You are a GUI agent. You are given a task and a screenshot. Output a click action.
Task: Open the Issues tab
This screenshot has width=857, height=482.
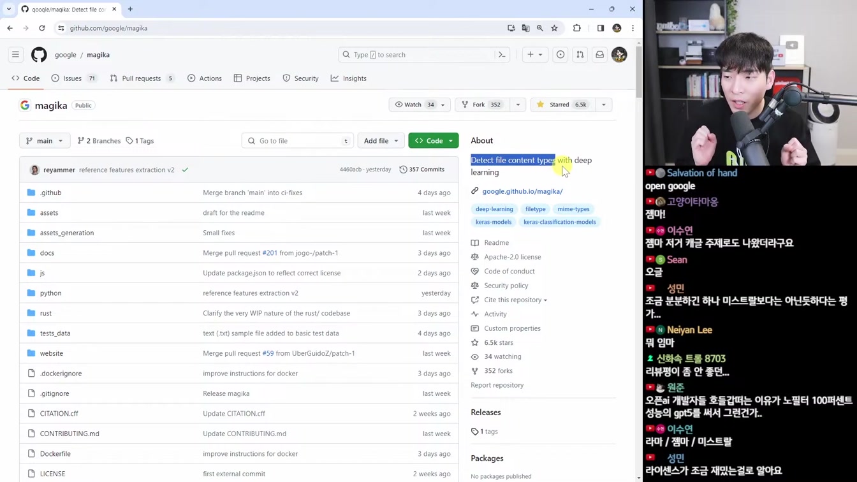pos(74,78)
